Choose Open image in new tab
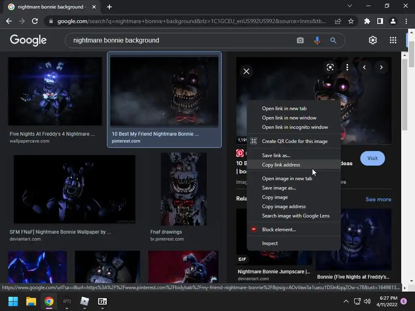Screen dimensions: 415x311 coord(293,179)
